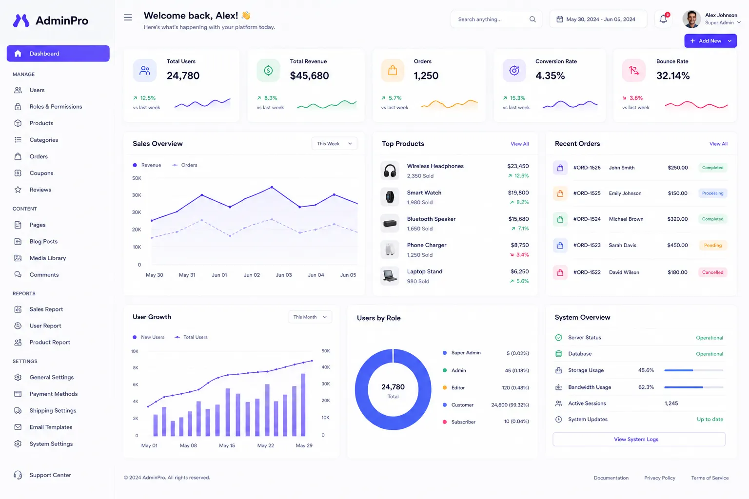749x499 pixels.
Task: Open the date range picker May 30 - Jun 05
Action: 598,19
